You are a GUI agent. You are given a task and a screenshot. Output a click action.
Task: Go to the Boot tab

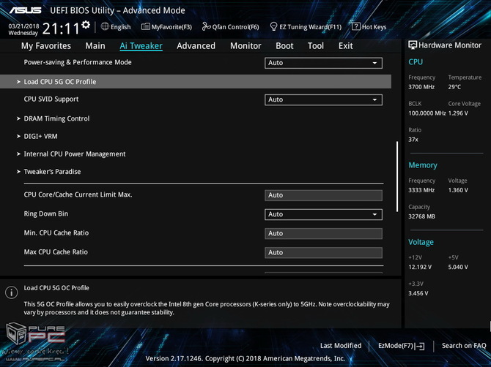pos(284,46)
